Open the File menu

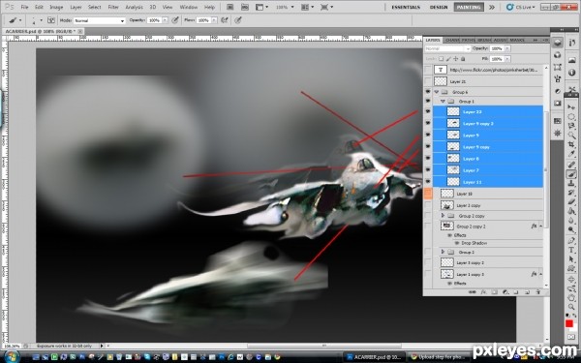click(24, 7)
